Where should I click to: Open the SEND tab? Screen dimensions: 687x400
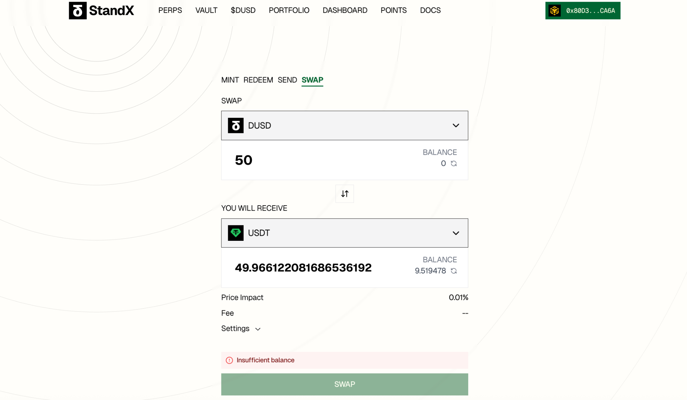pyautogui.click(x=287, y=80)
